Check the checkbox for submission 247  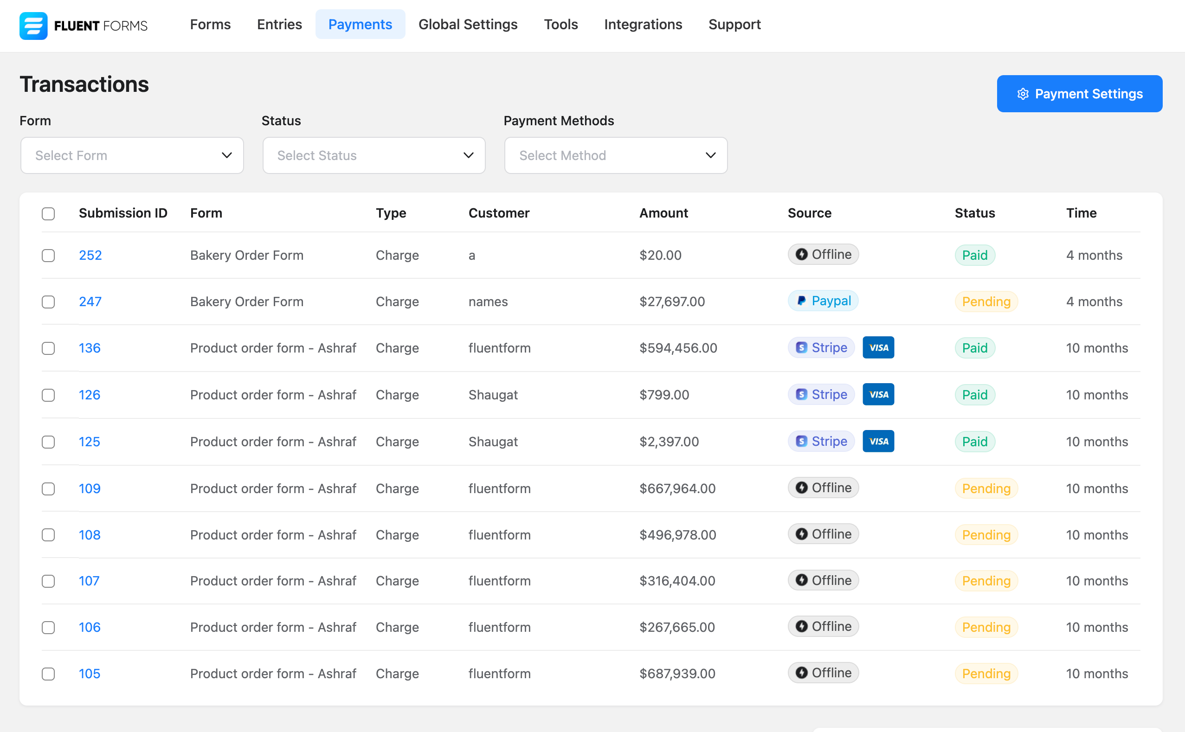pos(48,302)
